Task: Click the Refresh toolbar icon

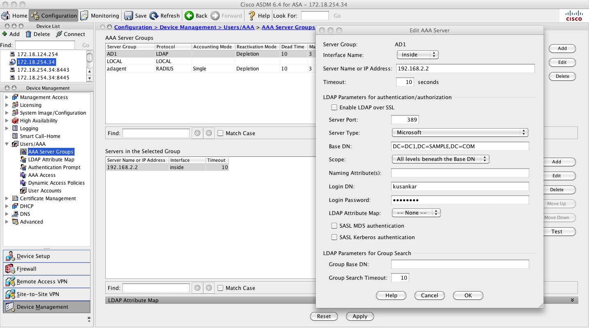Action: click(154, 16)
